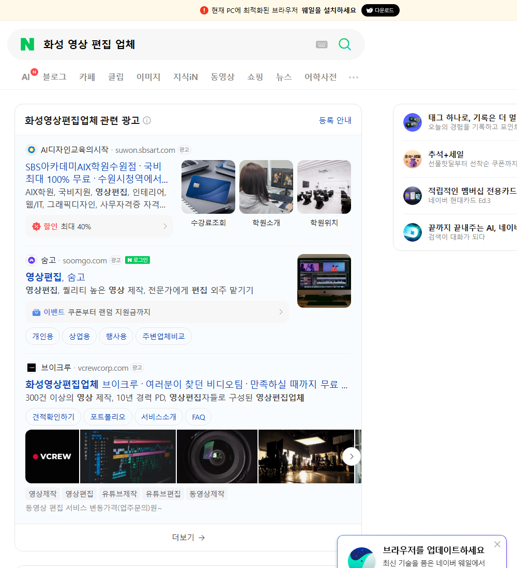Screen dimensions: 517x568
Task: Click the blue 이벤트 calendar icon
Action: click(x=36, y=312)
